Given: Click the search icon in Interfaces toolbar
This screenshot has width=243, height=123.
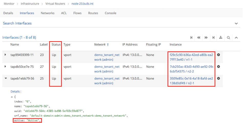Looking at the screenshot, I should pyautogui.click(x=228, y=38).
